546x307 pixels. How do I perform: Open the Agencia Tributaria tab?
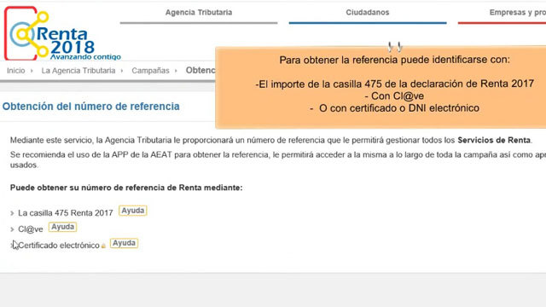coord(199,13)
